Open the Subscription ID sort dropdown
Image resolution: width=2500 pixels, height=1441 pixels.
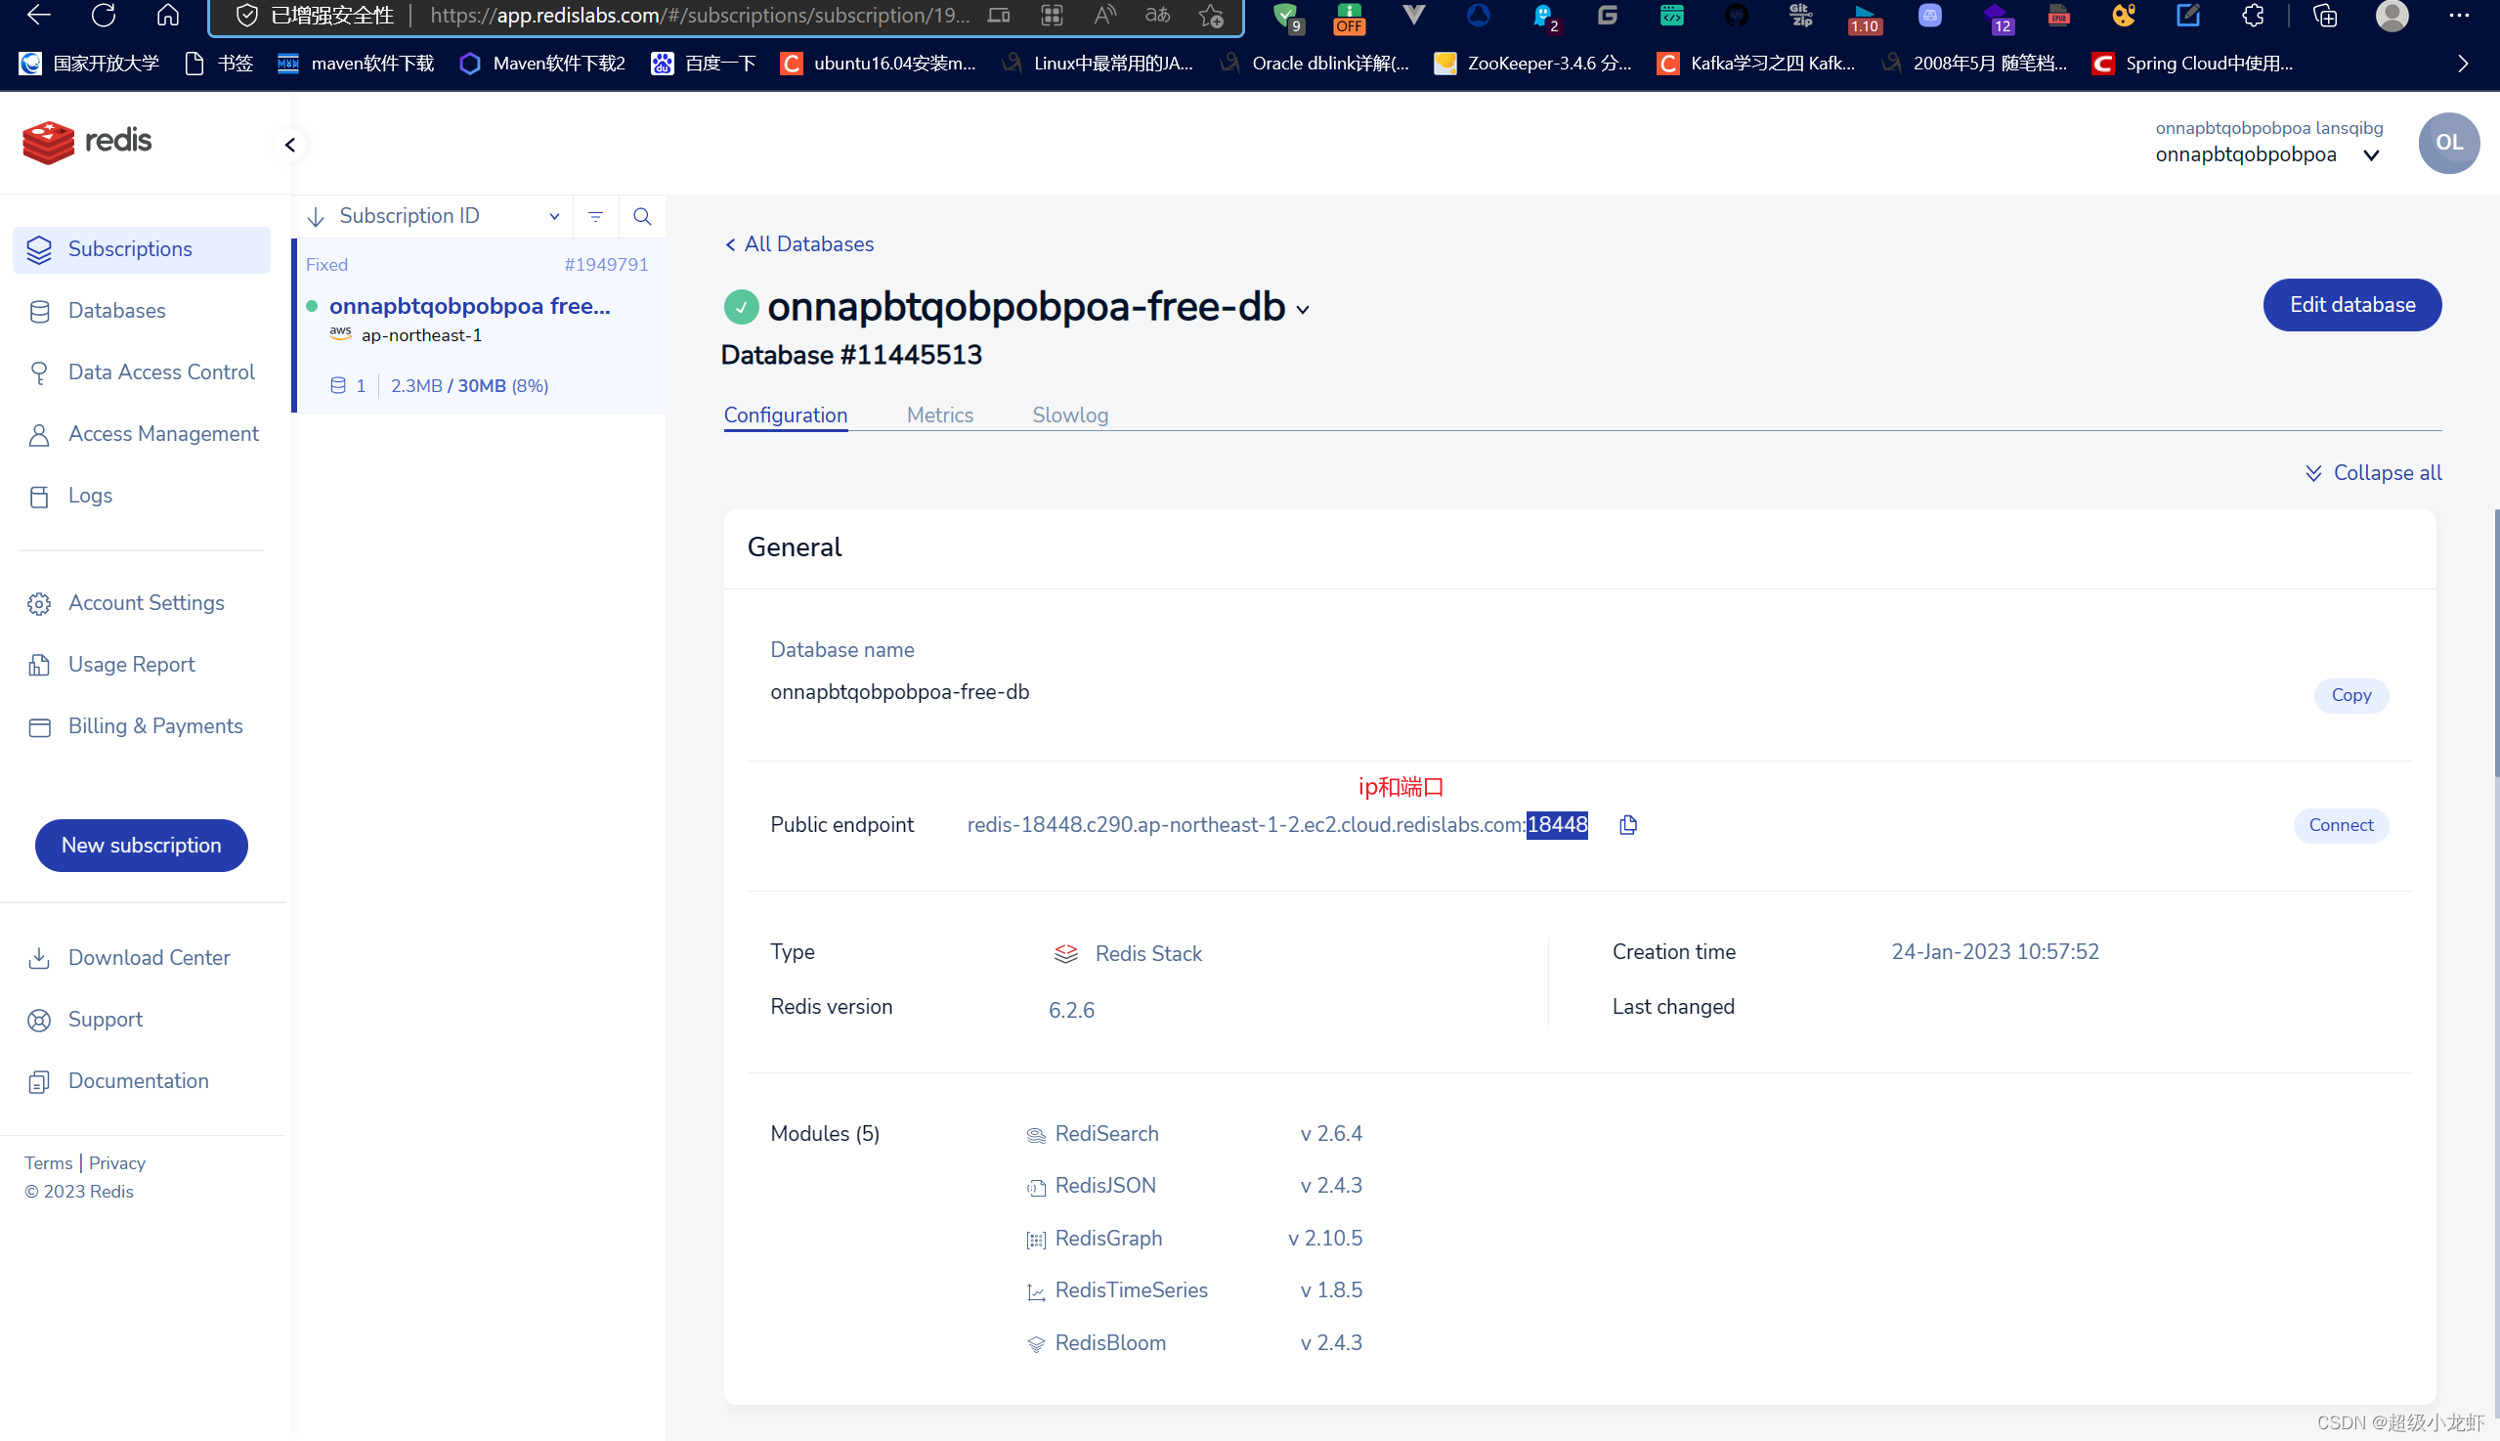(x=554, y=216)
